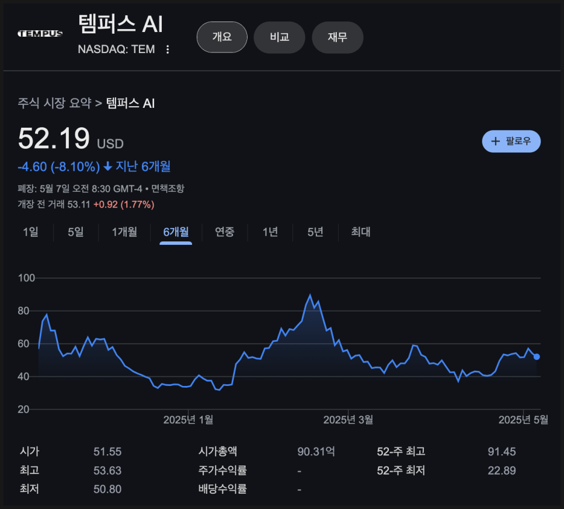Click the NASDAQ: TEM ticker text
The image size is (564, 509).
click(x=116, y=49)
